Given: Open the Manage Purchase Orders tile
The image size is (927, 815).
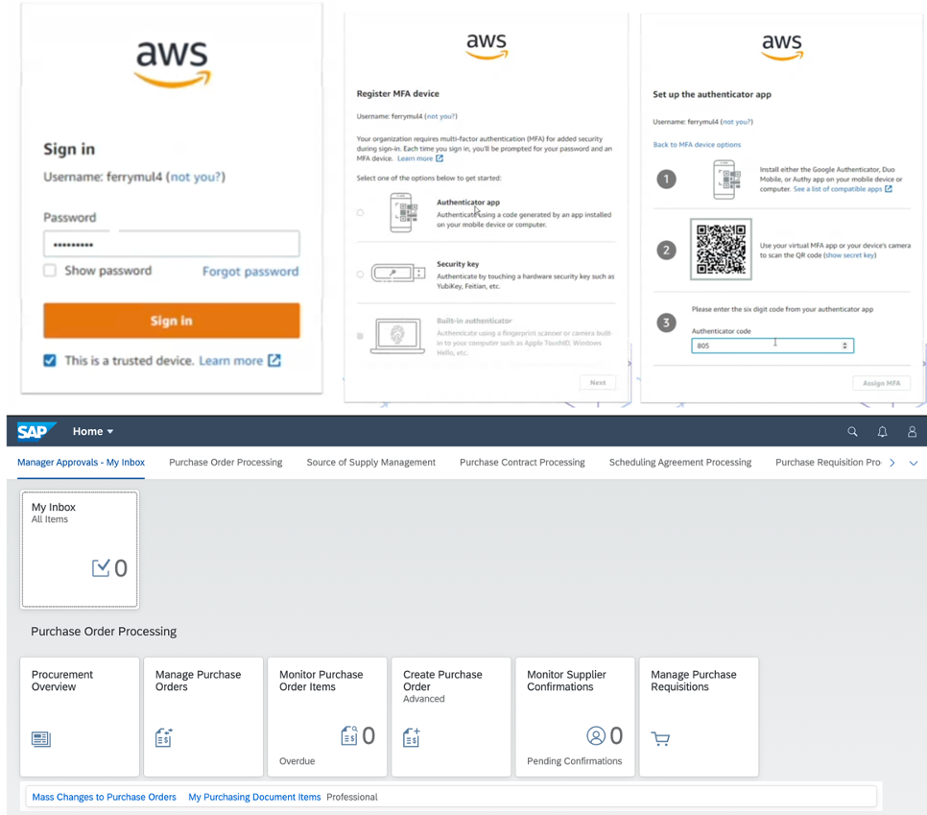Looking at the screenshot, I should [203, 717].
